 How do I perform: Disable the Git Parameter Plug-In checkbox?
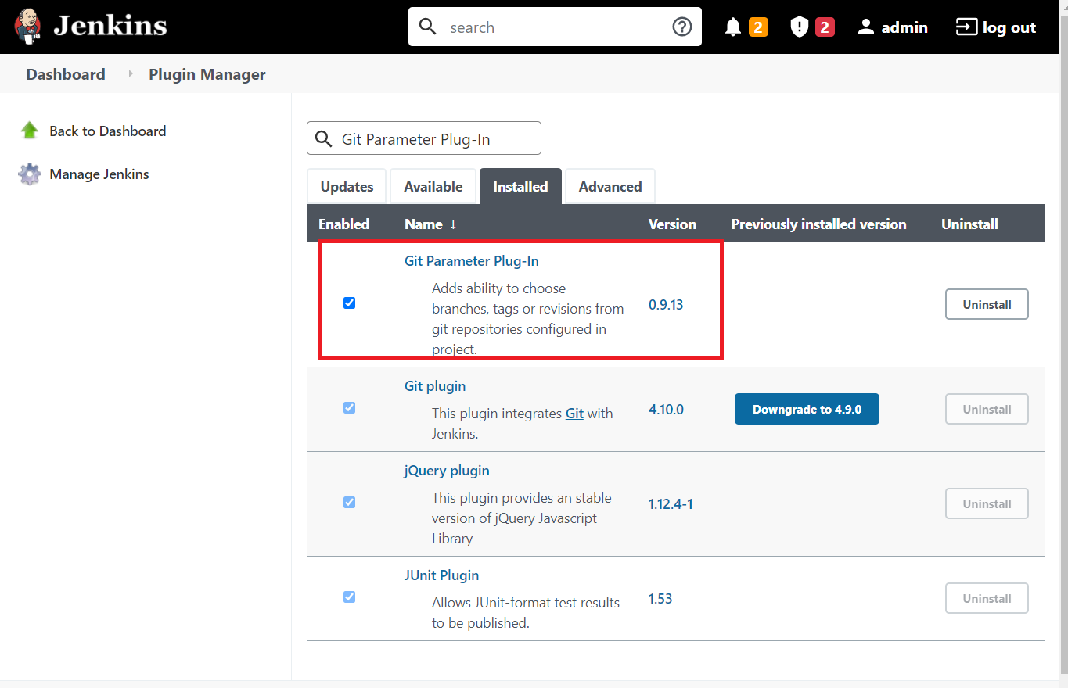[349, 303]
